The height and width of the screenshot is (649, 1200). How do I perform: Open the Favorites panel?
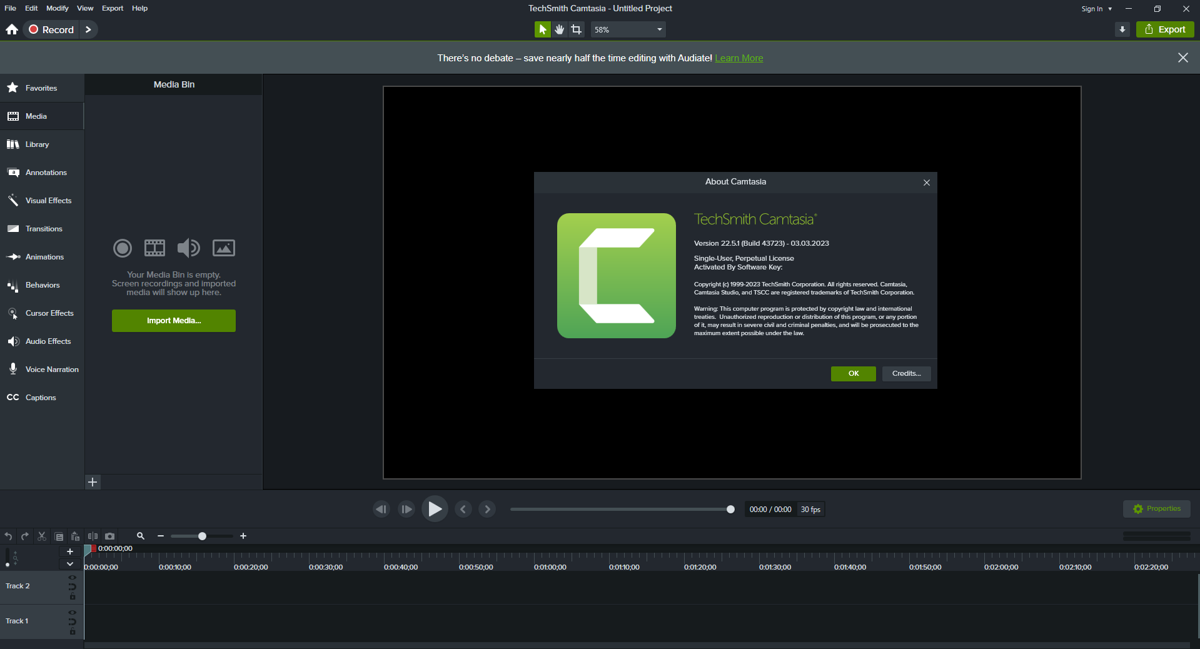[42, 88]
